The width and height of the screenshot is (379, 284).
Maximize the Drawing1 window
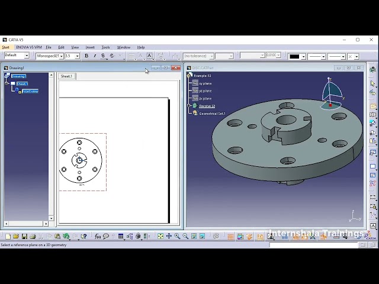(x=166, y=68)
